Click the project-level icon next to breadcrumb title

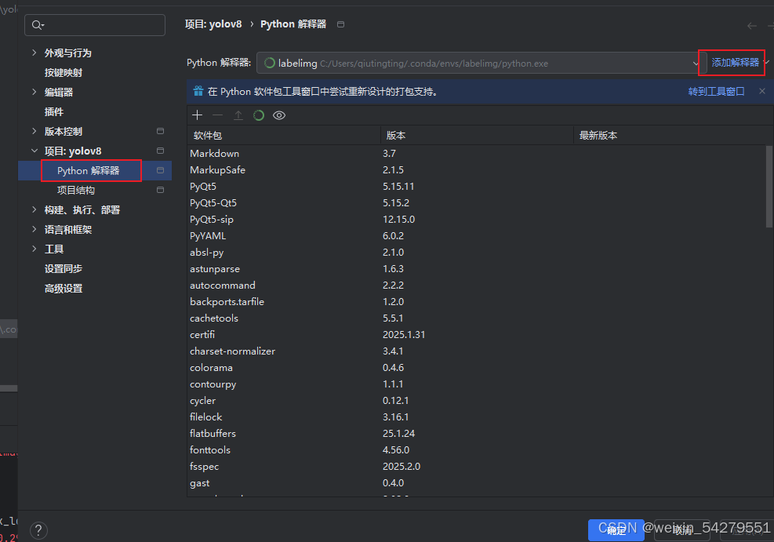click(x=340, y=24)
